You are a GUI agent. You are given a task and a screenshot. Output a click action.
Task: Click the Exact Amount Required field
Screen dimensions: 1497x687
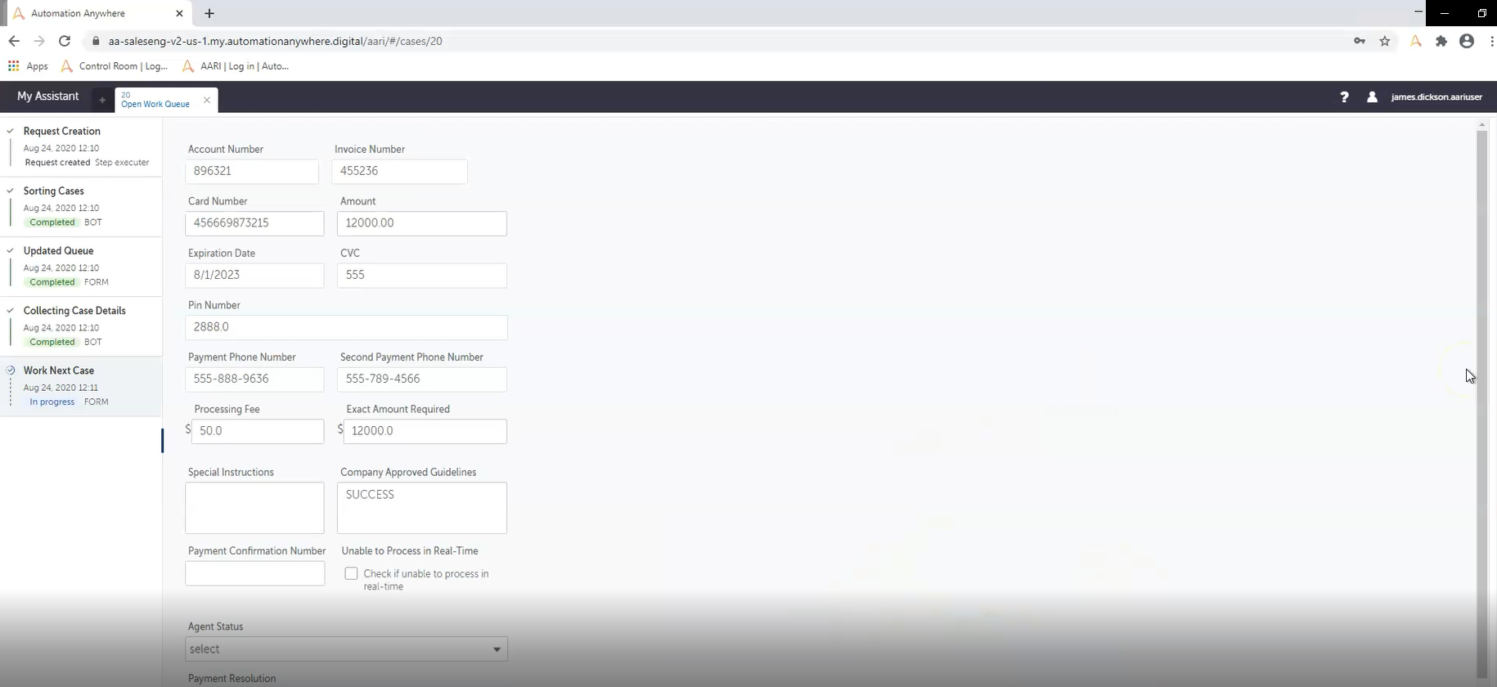tap(425, 431)
